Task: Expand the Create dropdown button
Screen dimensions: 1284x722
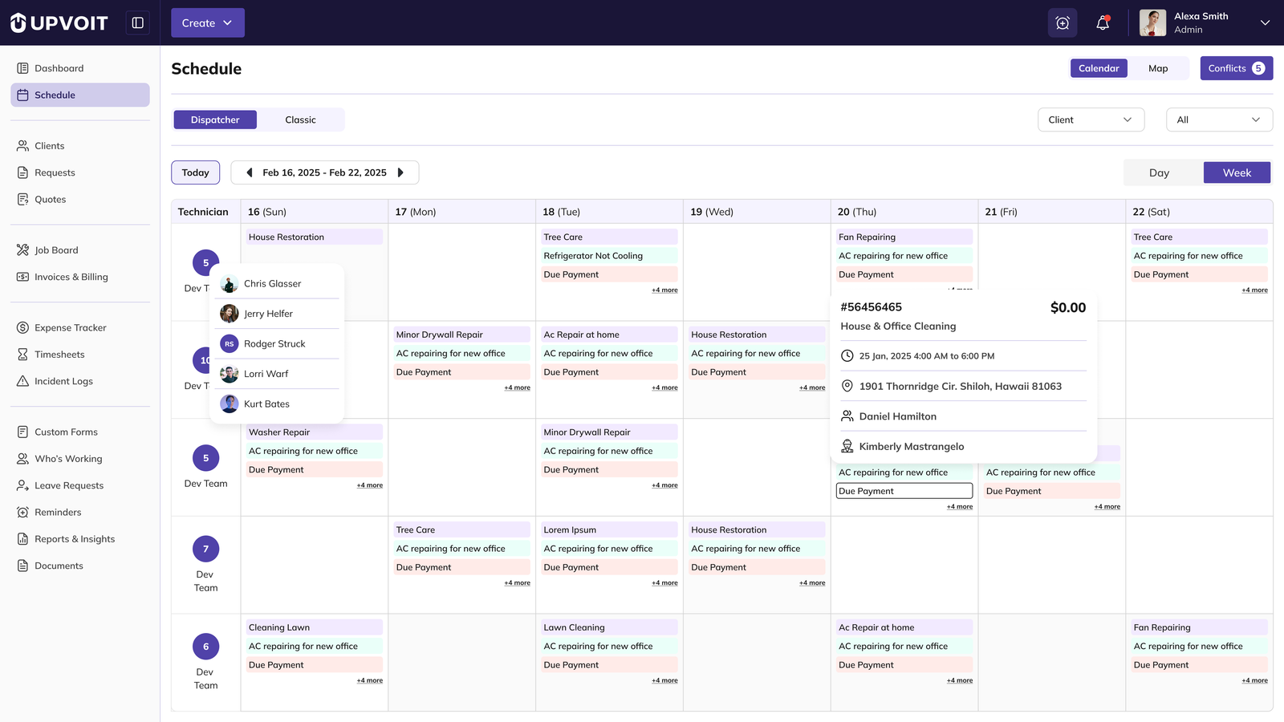Action: pyautogui.click(x=207, y=23)
